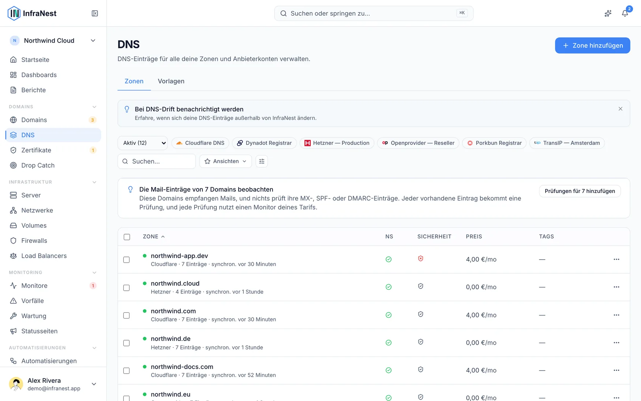Click security shield for northwind.com

420,314
